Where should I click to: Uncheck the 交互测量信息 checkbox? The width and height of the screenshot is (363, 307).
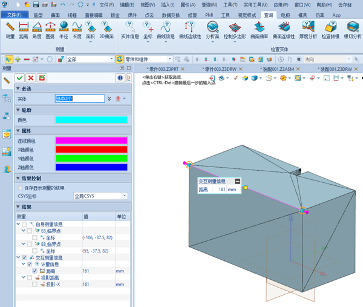coord(24,257)
